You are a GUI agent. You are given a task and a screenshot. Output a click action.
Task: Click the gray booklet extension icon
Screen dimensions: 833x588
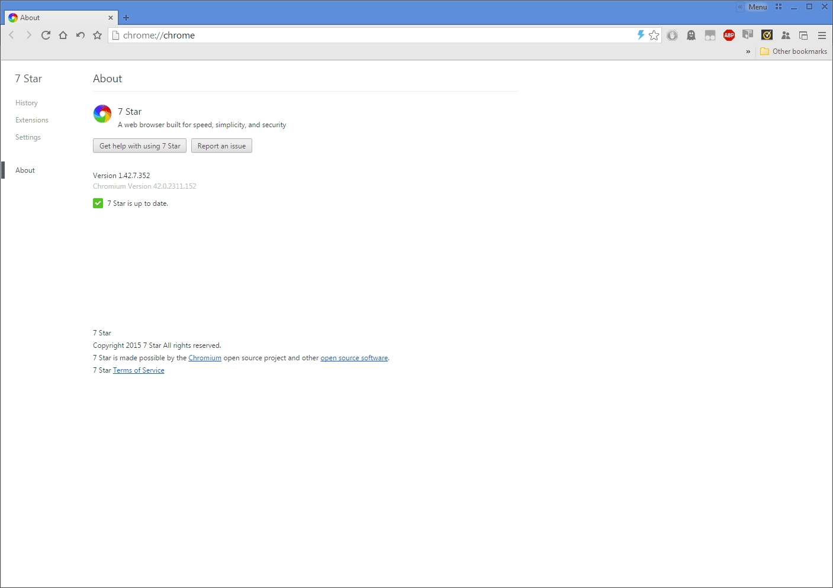(748, 35)
